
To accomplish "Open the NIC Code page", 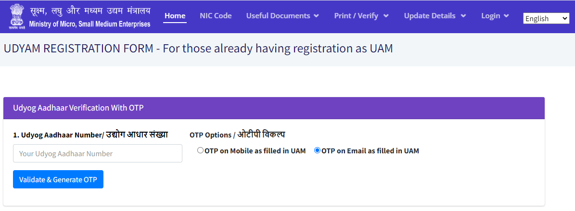I will 216,16.
